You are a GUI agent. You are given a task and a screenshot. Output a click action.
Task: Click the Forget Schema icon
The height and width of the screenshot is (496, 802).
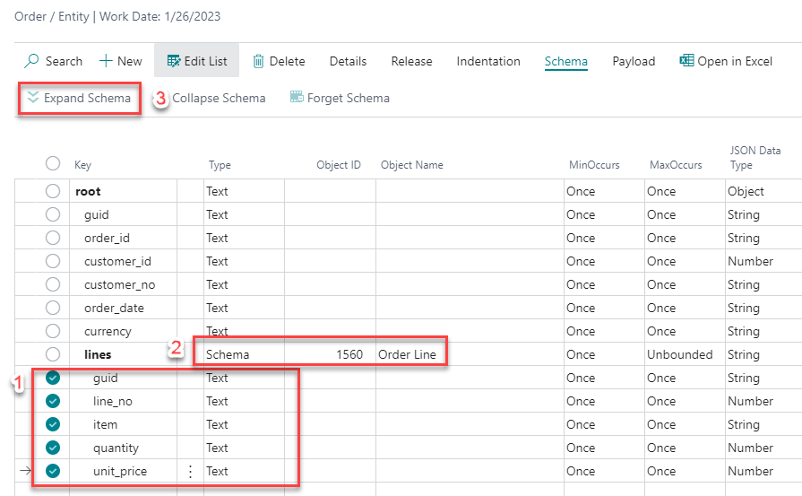click(x=297, y=97)
